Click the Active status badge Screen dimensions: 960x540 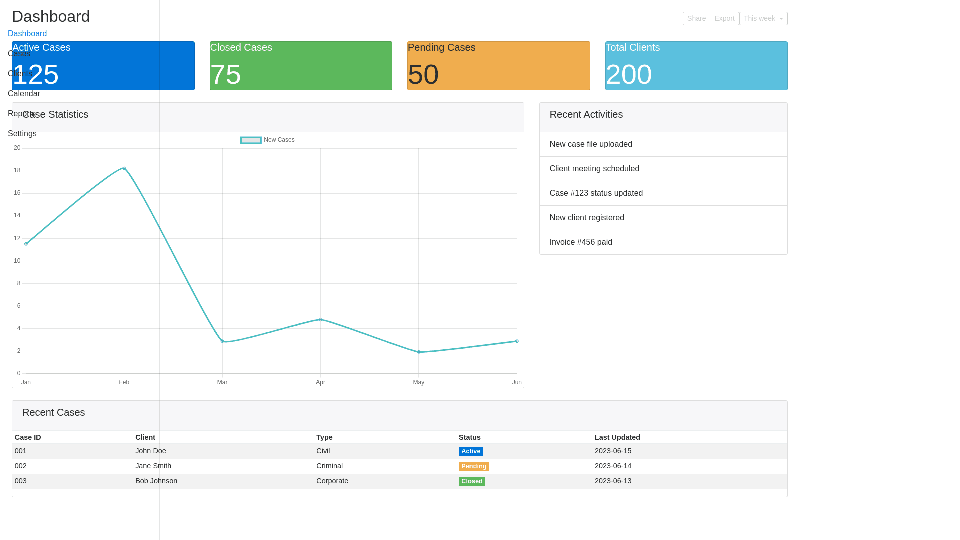click(471, 451)
